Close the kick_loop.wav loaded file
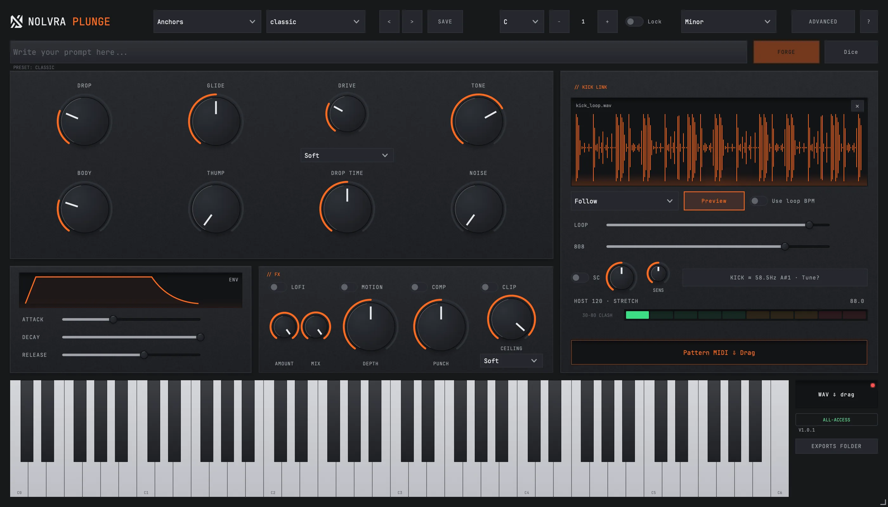Image resolution: width=888 pixels, height=507 pixels. coord(857,106)
